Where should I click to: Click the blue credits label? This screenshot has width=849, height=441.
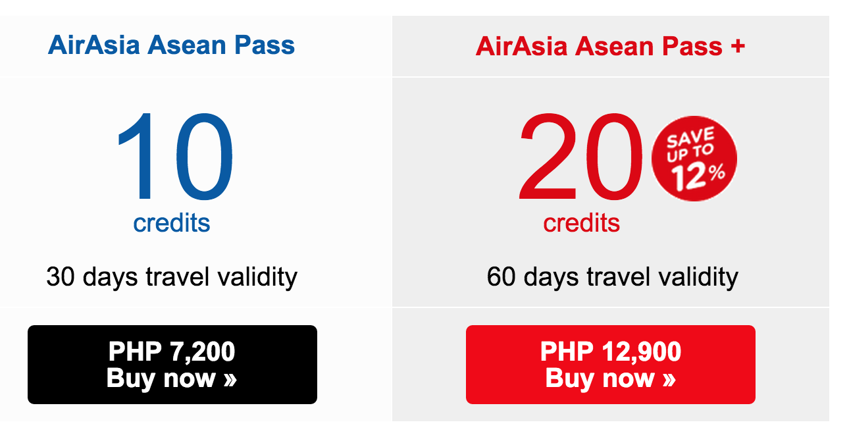(172, 223)
